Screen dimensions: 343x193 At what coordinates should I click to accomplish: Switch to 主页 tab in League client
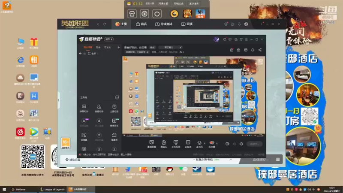(121, 24)
